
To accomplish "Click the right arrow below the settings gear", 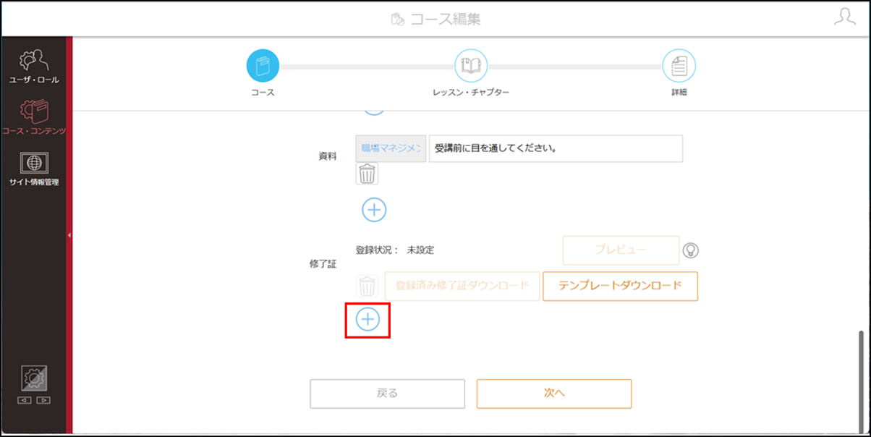I will click(43, 400).
